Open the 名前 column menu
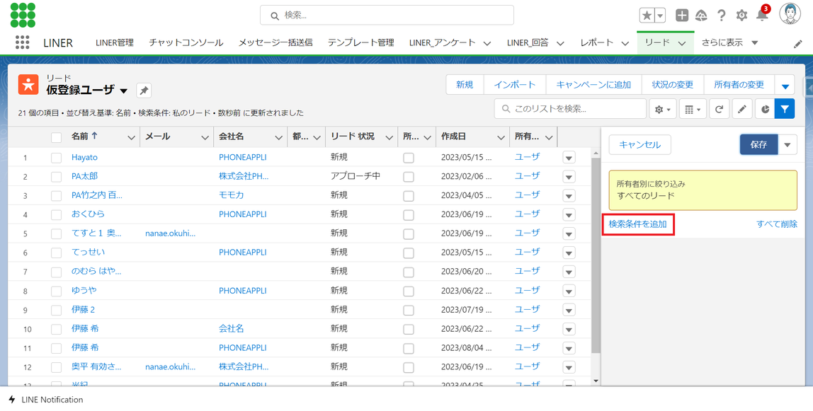813x411 pixels. pos(131,137)
